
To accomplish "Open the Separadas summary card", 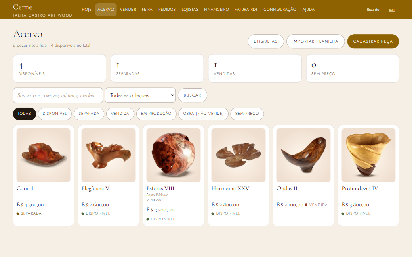I will (157, 68).
